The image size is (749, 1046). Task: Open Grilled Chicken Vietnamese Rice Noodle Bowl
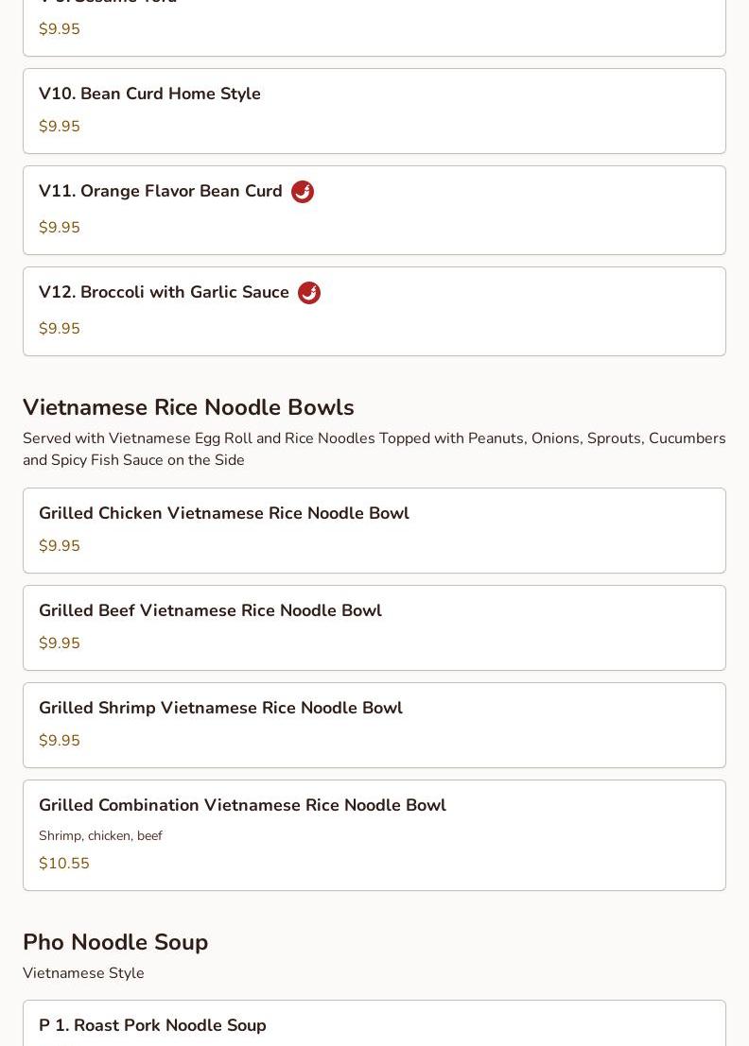pyautogui.click(x=374, y=530)
